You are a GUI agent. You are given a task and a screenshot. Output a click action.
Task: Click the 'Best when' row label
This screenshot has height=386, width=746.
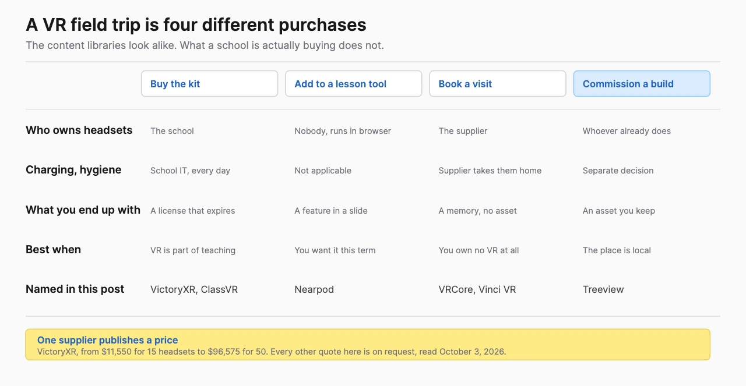(x=53, y=249)
